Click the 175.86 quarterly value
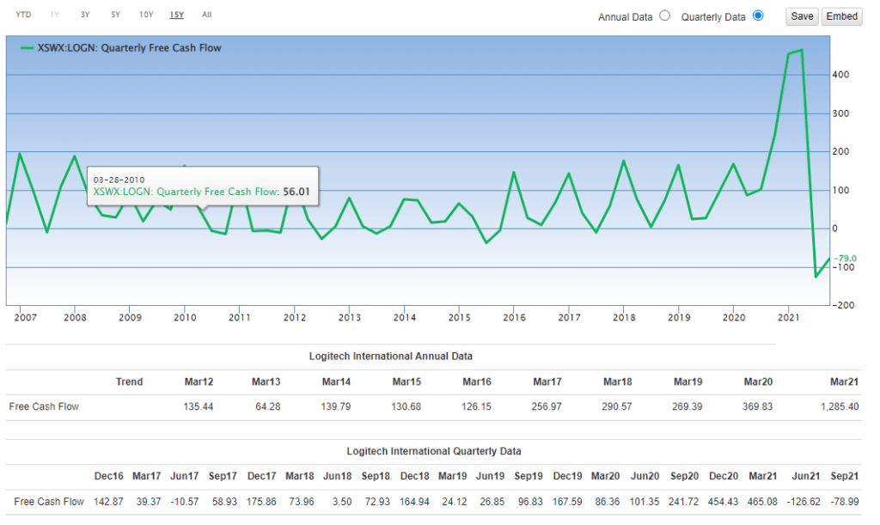This screenshot has width=880, height=525. (x=261, y=502)
